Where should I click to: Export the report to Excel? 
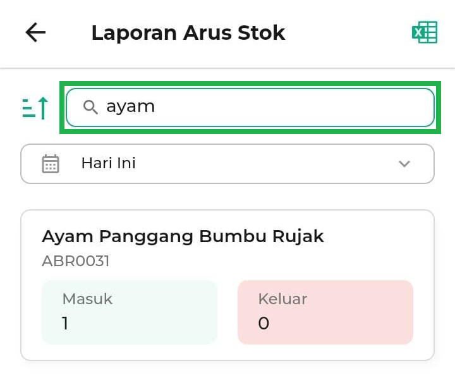pyautogui.click(x=425, y=33)
